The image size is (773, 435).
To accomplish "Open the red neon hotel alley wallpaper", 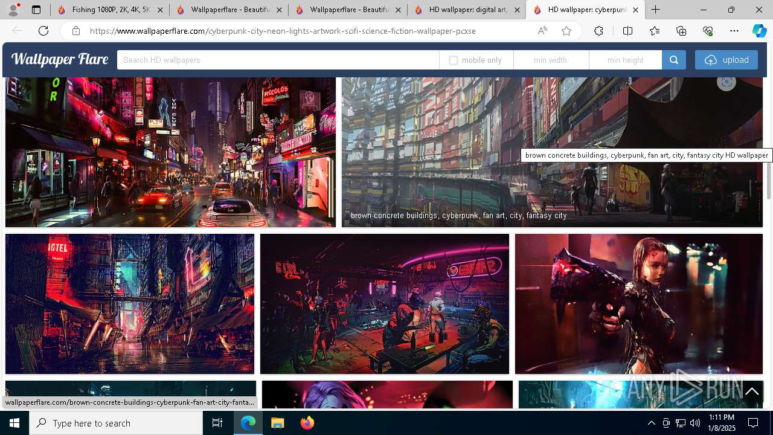I will pos(130,304).
